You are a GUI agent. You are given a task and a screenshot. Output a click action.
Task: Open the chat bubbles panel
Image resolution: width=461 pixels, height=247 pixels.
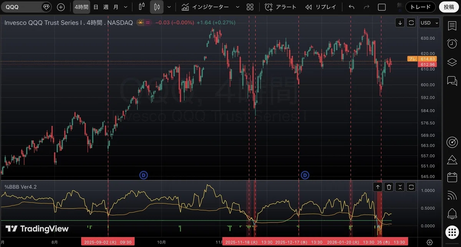(452, 81)
